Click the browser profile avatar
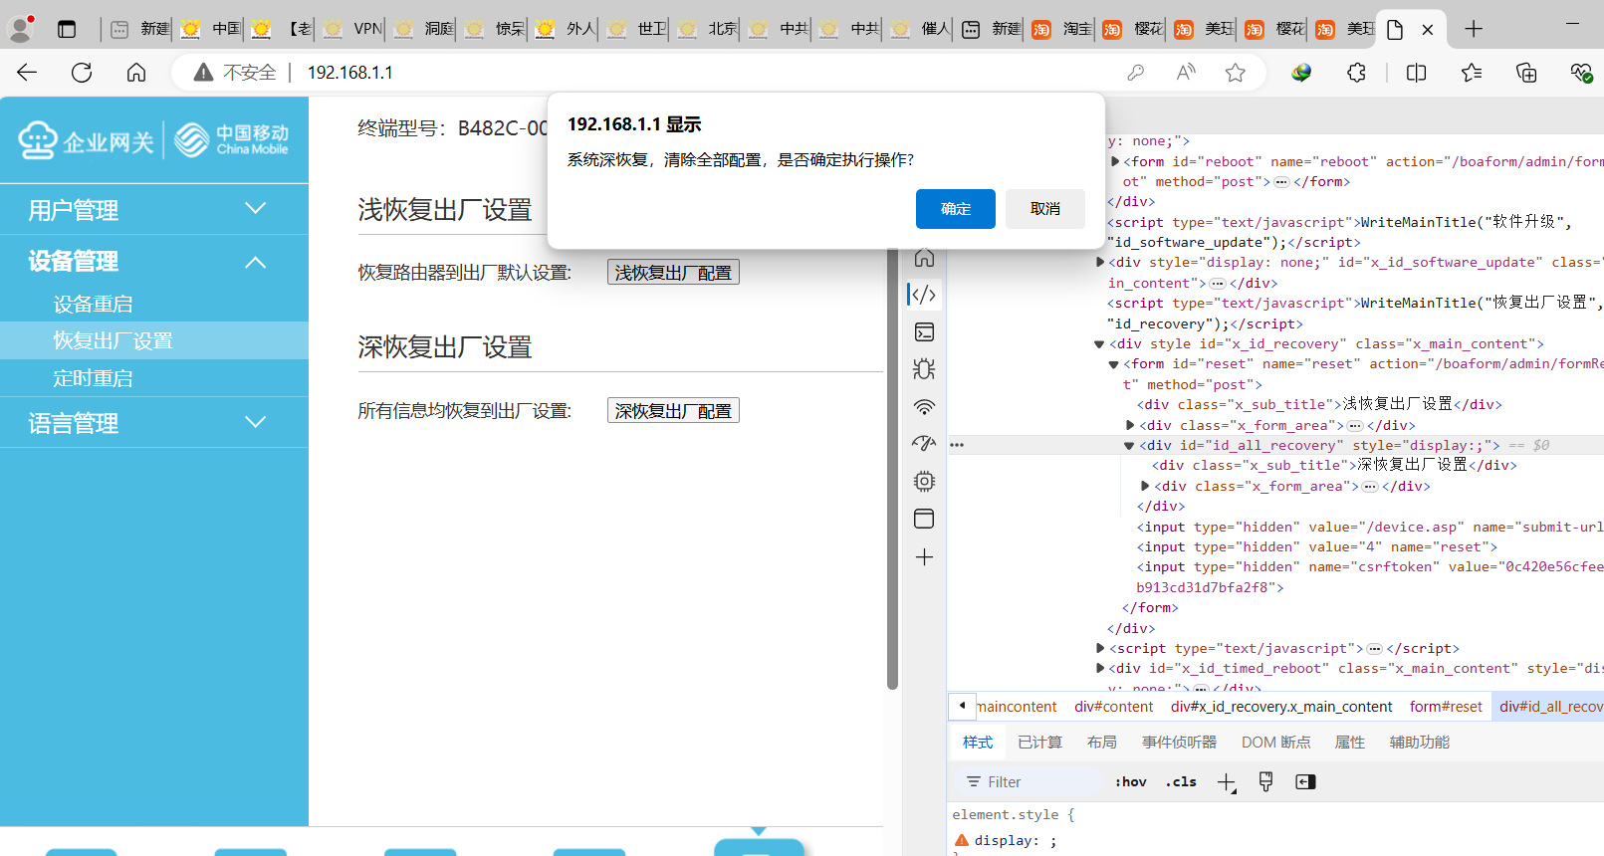This screenshot has height=856, width=1604. [21, 29]
